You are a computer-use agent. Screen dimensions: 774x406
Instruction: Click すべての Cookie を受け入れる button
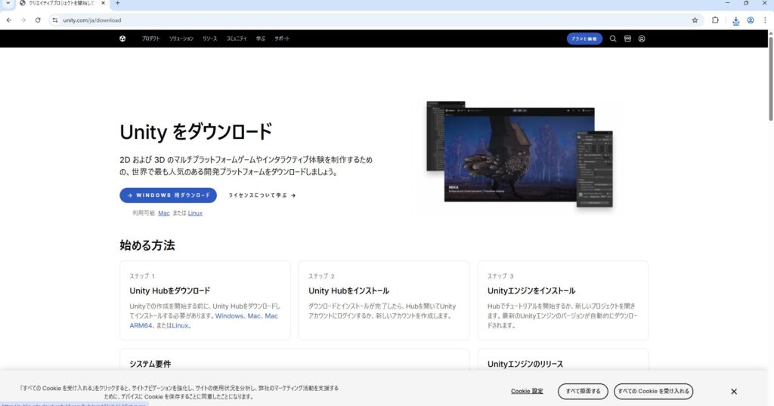click(x=654, y=391)
